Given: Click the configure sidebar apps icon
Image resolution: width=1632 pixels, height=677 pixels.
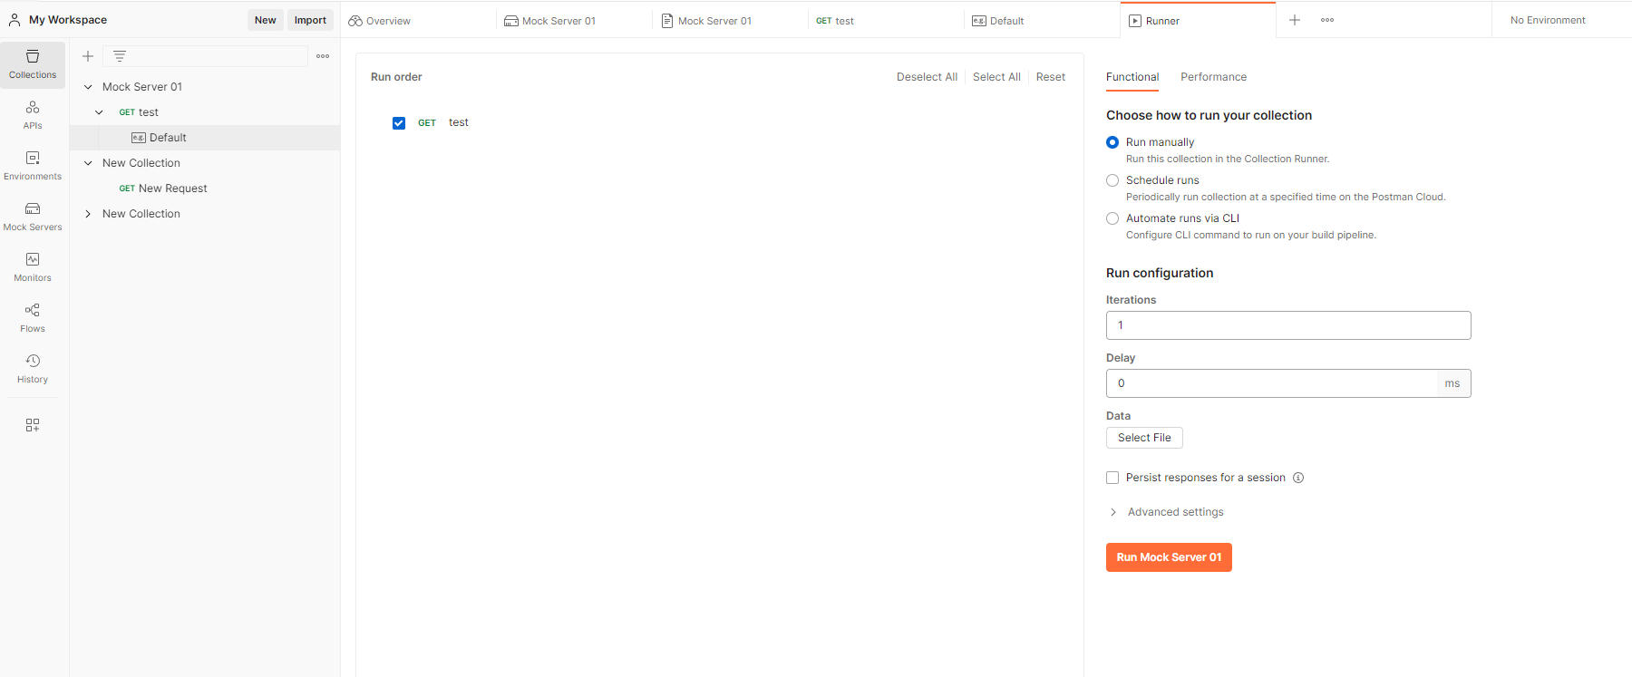Looking at the screenshot, I should 33,425.
